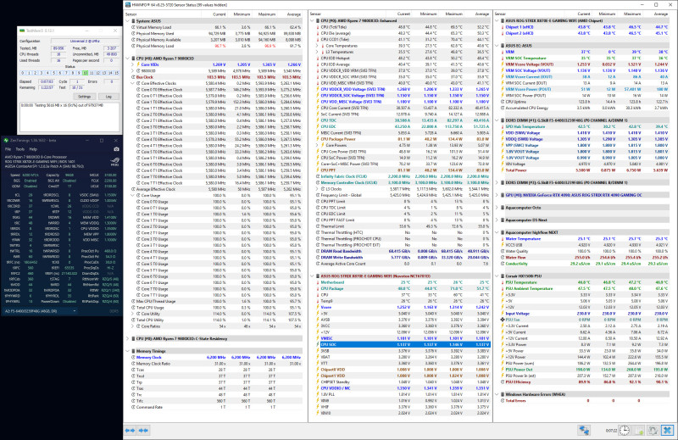Collapse the Core Effective Clocks tree
The height and width of the screenshot is (440, 678).
pyautogui.click(x=133, y=83)
